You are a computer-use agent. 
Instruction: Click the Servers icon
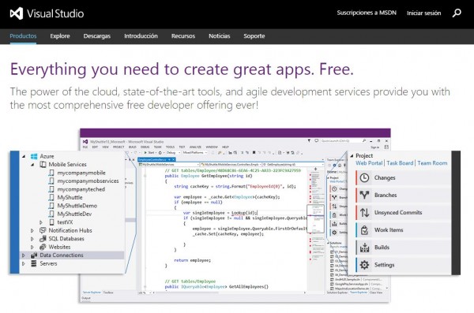tap(34, 263)
